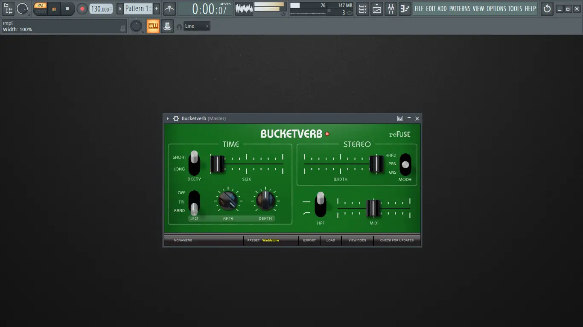Click the EXPORT button
Viewport: 583px width, 327px height.
[309, 241]
